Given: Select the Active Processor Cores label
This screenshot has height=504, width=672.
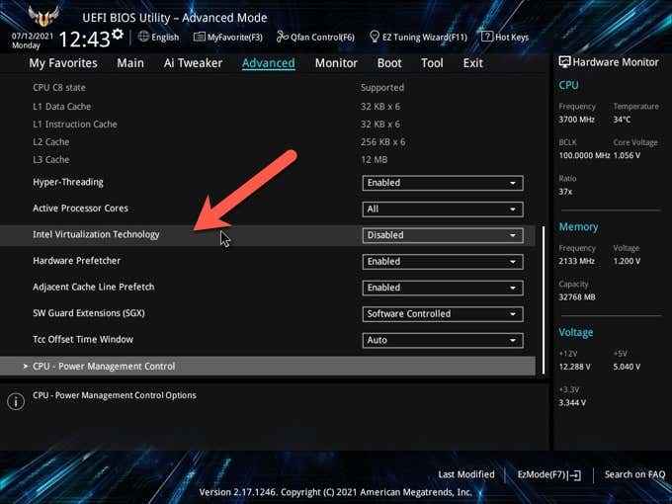Looking at the screenshot, I should (80, 209).
